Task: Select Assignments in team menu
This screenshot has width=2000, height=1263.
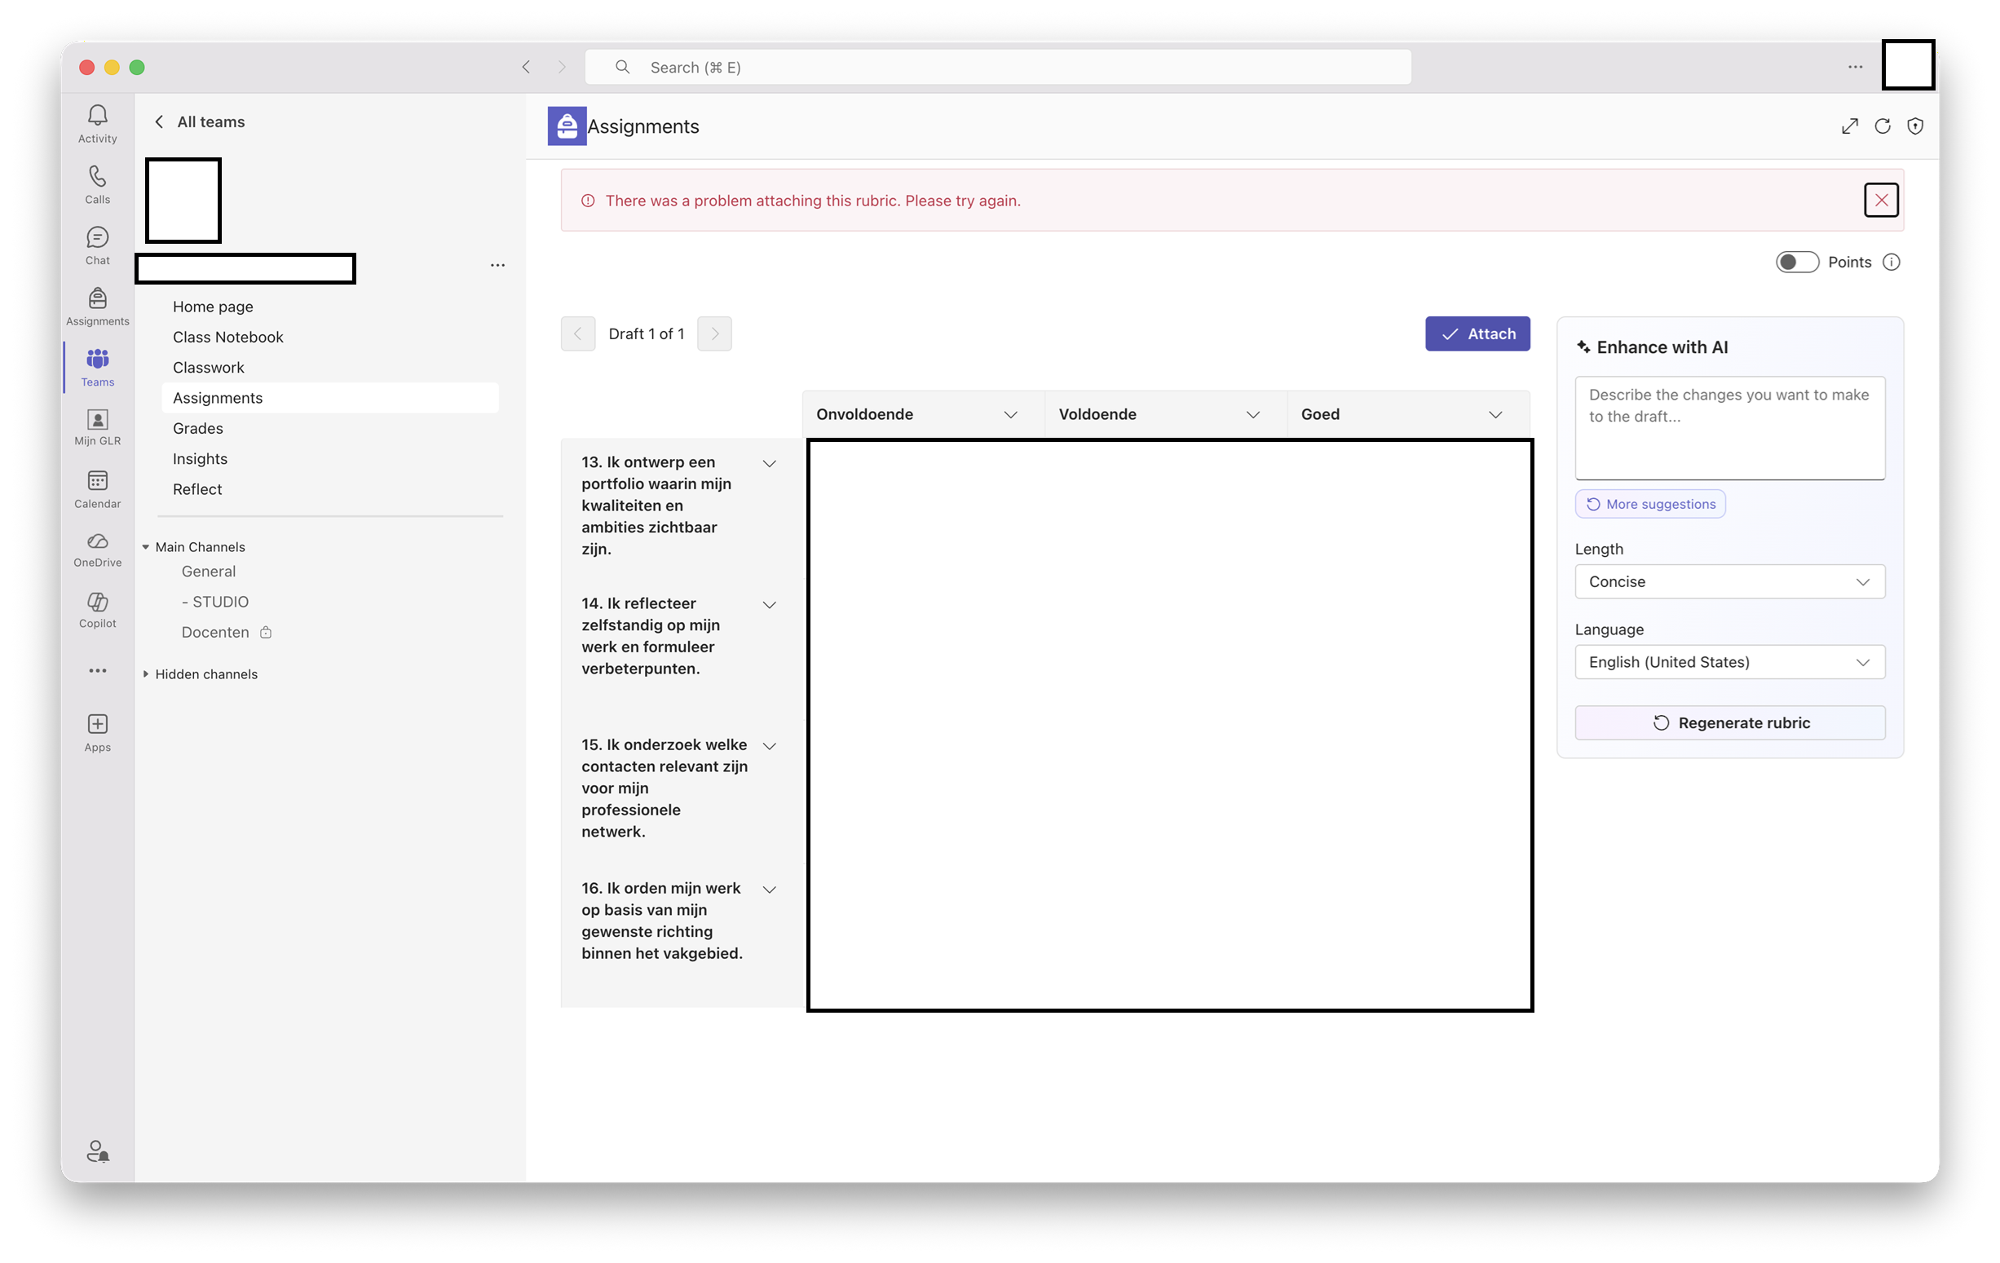Action: point(329,398)
